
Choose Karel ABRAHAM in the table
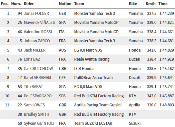point(37,78)
